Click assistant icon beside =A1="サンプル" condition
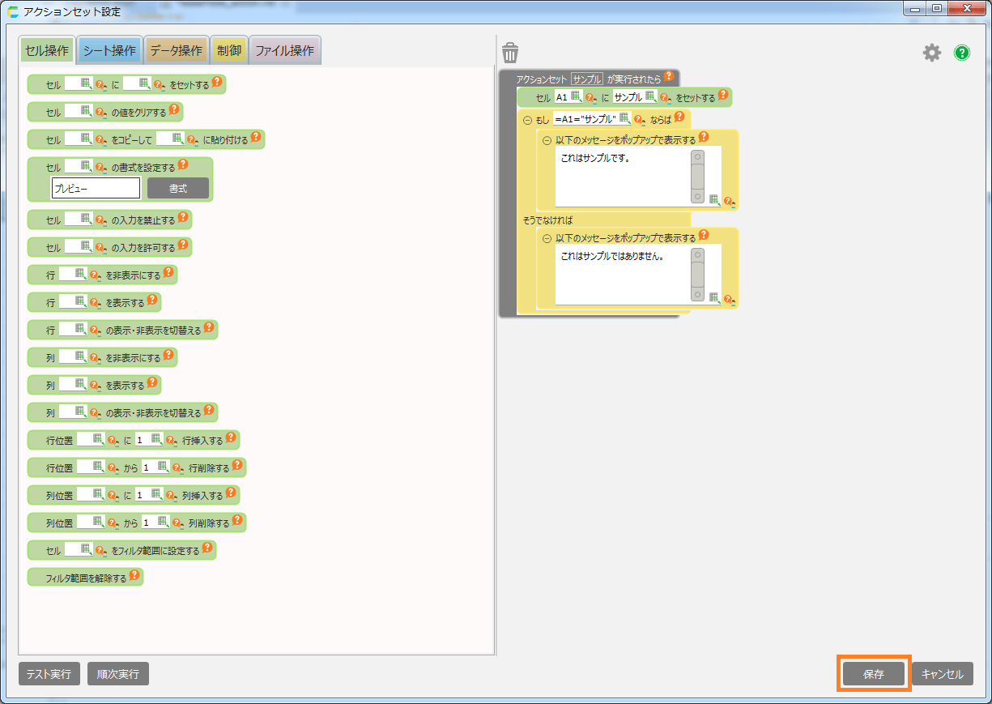The image size is (992, 704). [638, 120]
